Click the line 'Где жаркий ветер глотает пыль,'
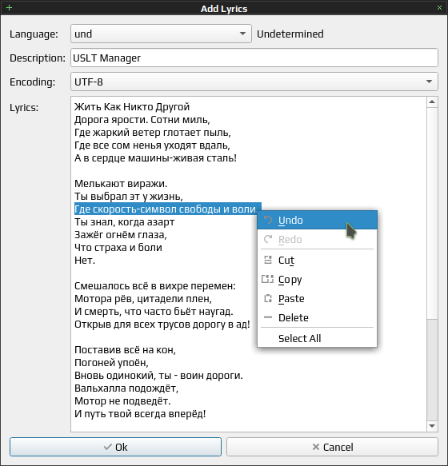This screenshot has width=448, height=466. point(153,132)
